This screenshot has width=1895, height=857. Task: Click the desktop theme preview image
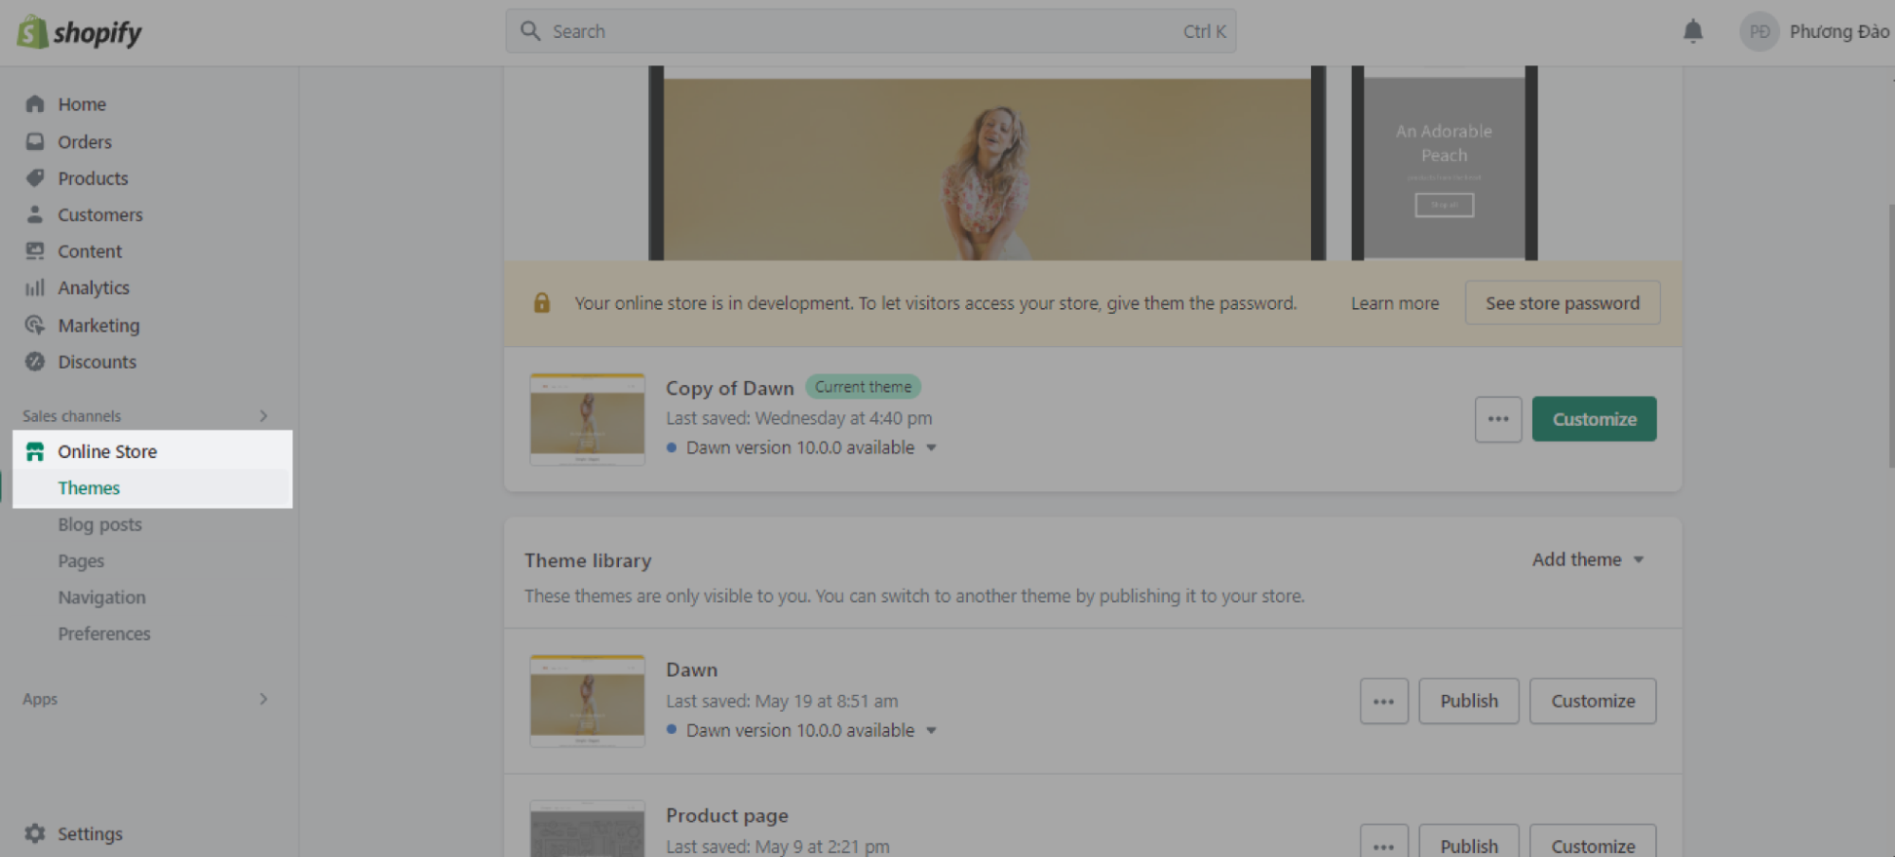click(x=987, y=164)
